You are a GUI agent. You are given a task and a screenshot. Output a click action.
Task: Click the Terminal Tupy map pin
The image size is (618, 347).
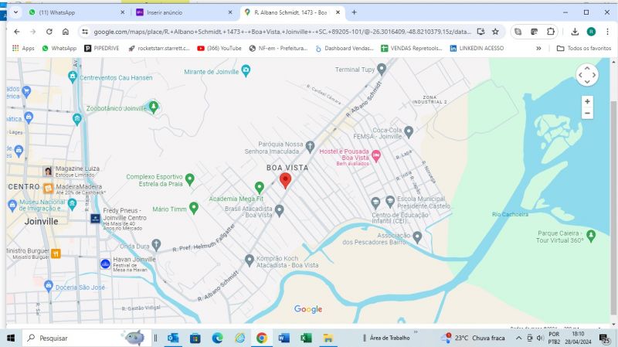tap(381, 69)
